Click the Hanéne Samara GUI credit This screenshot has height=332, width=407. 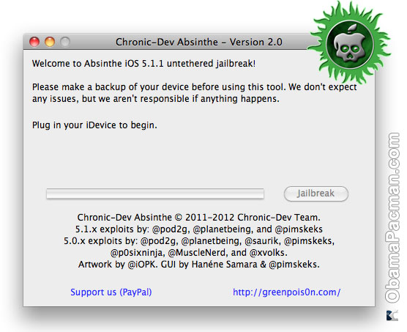225,265
